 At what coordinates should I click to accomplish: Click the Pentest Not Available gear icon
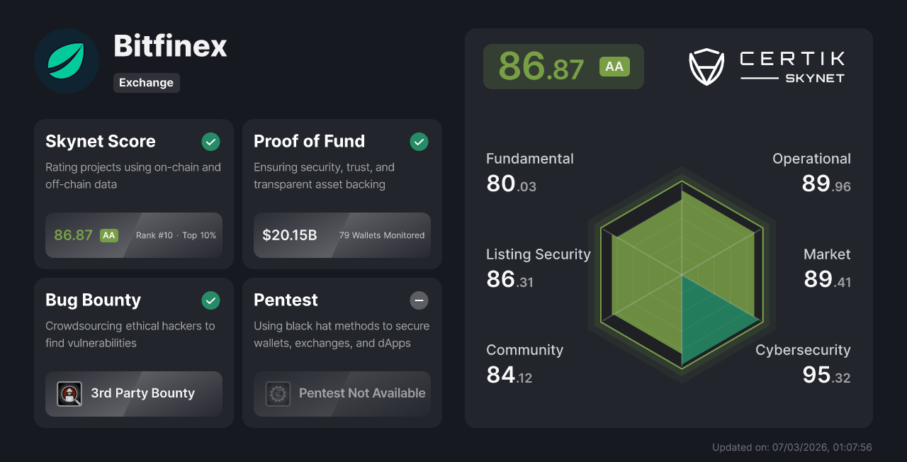point(278,394)
